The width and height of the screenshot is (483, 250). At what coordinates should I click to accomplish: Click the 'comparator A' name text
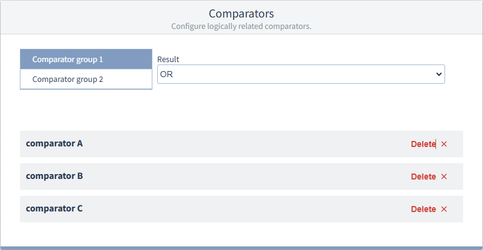(54, 144)
